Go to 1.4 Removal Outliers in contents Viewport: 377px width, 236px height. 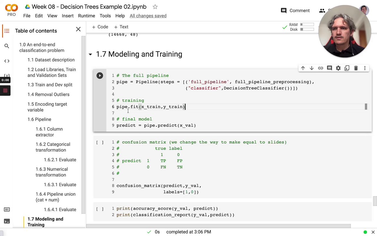pos(48,94)
